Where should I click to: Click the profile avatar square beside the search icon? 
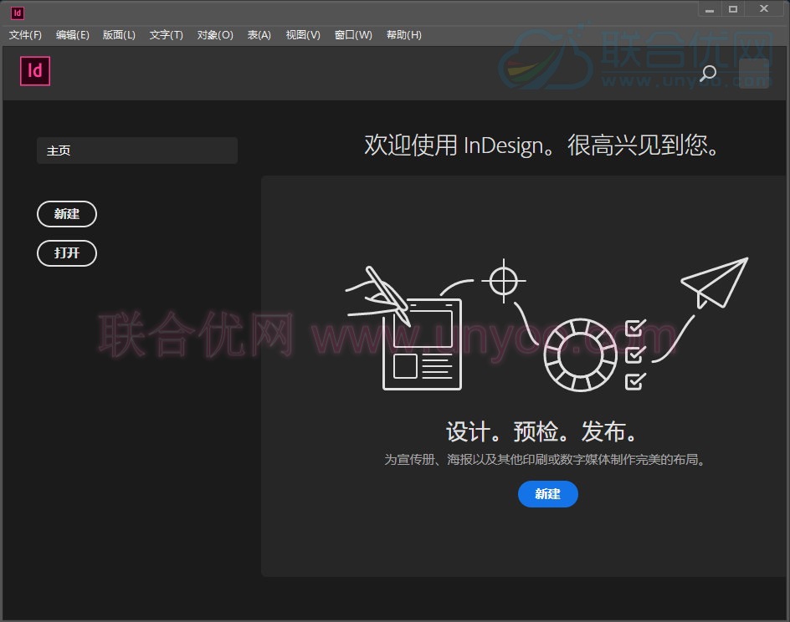click(x=754, y=74)
